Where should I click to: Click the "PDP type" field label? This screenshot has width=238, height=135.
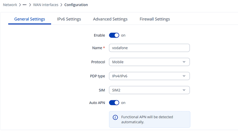tap(98, 76)
